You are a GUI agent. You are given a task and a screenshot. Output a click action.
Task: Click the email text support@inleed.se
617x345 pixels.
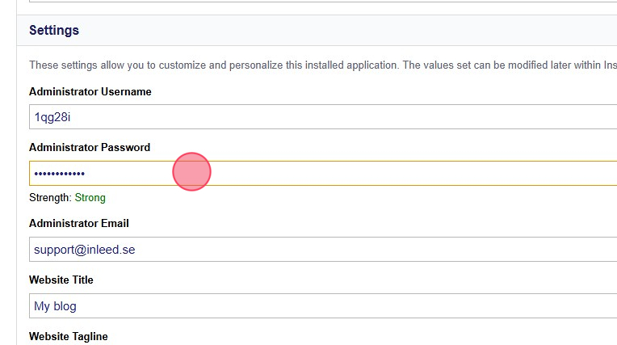tap(84, 250)
